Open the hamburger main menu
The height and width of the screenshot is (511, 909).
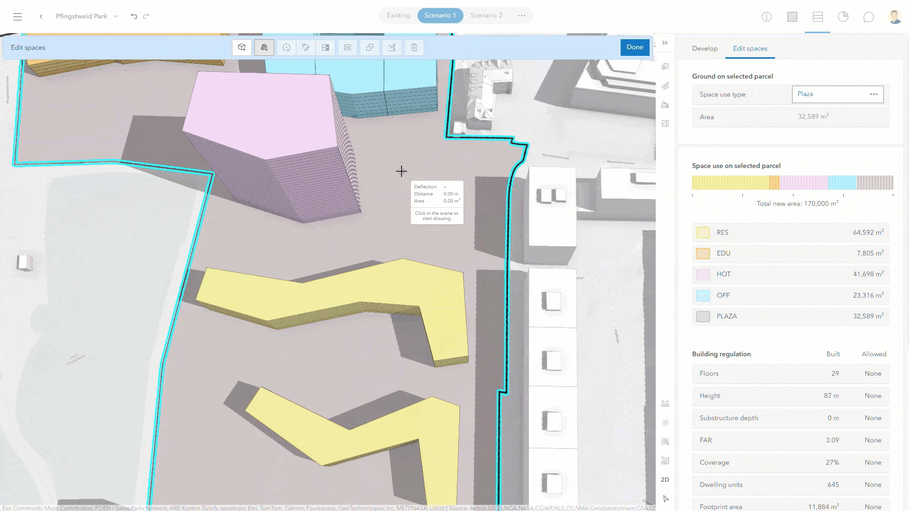[x=18, y=17]
